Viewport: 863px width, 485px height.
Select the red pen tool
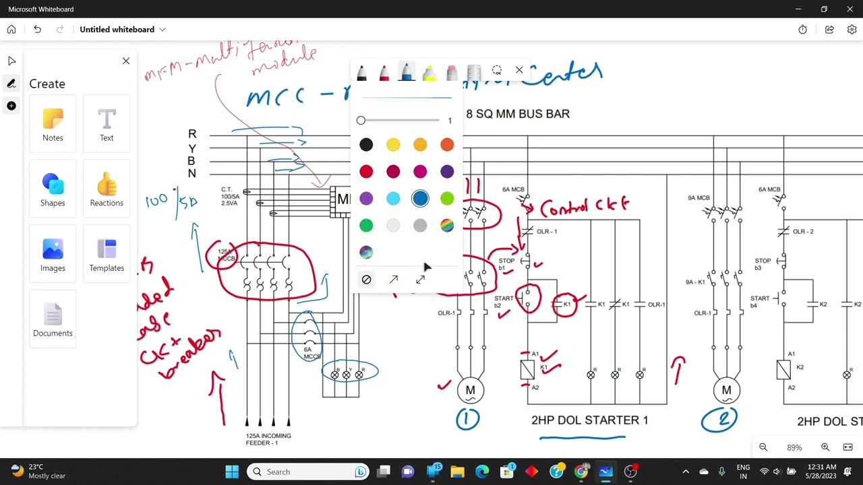384,72
